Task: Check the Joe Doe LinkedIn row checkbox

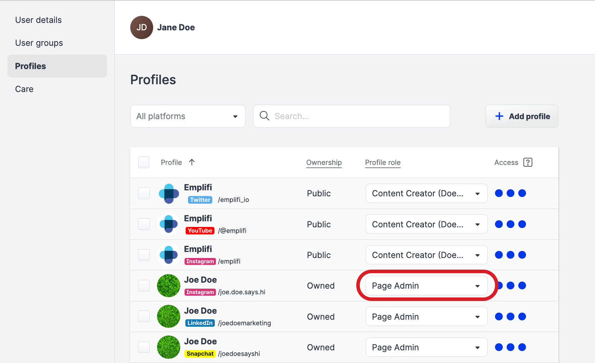Action: (144, 316)
